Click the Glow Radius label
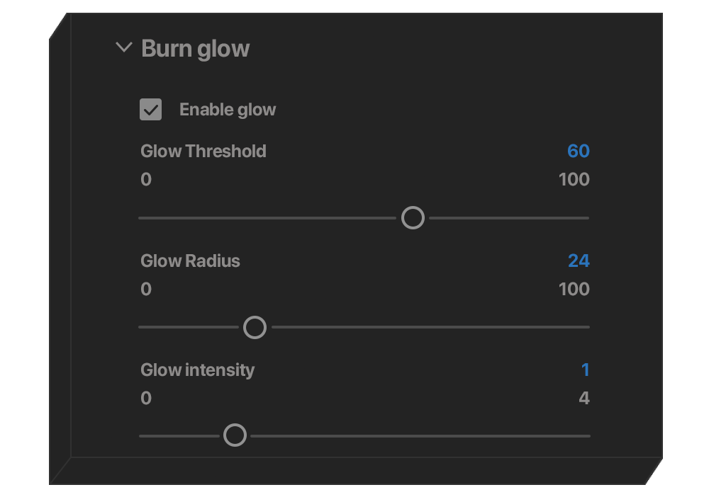 tap(190, 261)
